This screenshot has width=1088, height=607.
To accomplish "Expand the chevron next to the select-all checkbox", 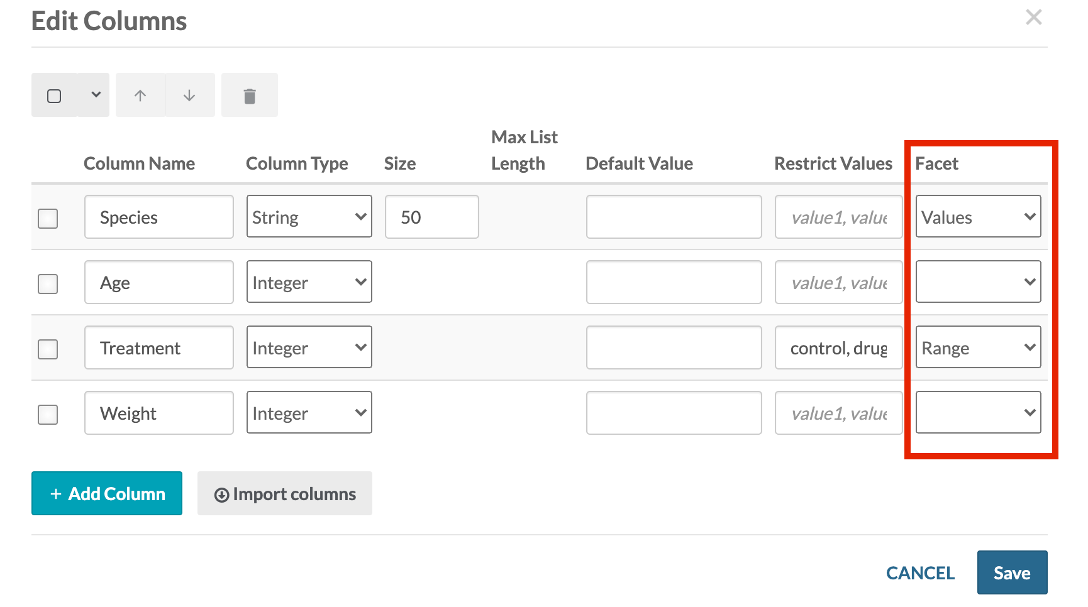I will [x=96, y=95].
